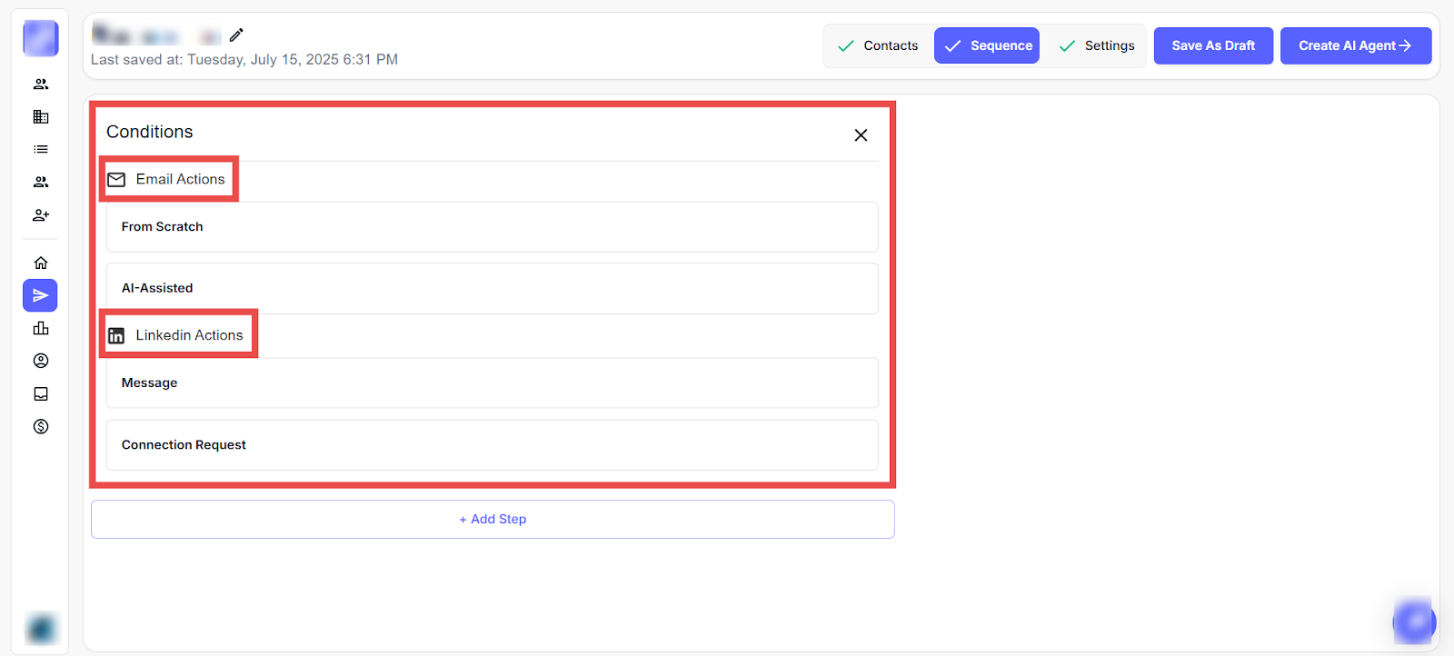Pick the LinkedIn Message action
Viewport: 1454px width, 656px height.
(492, 383)
